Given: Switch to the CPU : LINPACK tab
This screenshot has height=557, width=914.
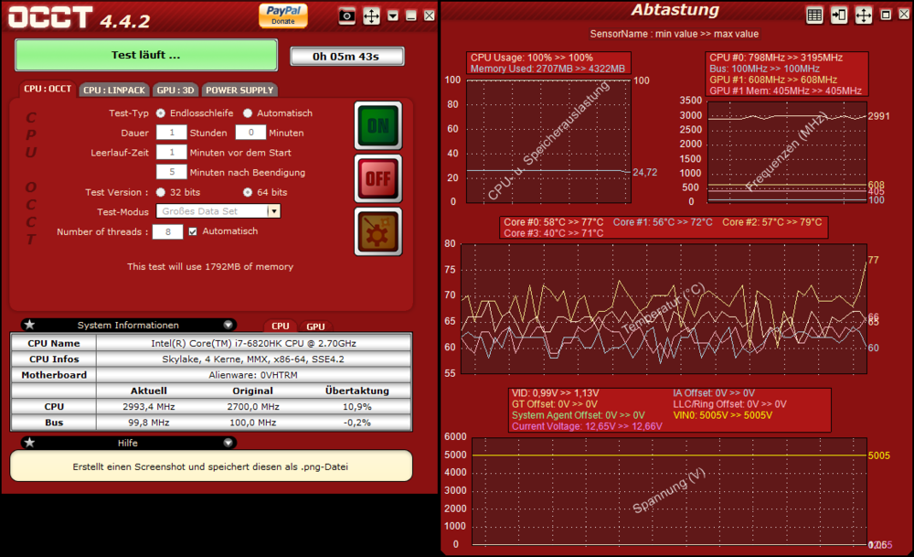Looking at the screenshot, I should tap(114, 91).
